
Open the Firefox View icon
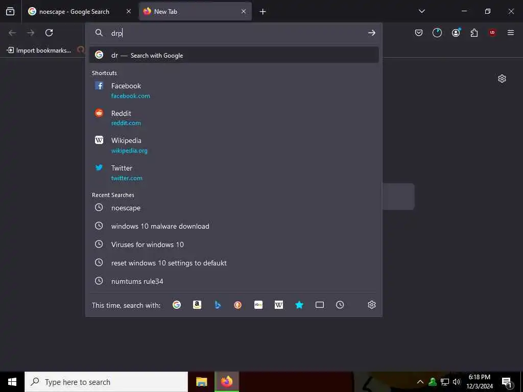pyautogui.click(x=10, y=11)
